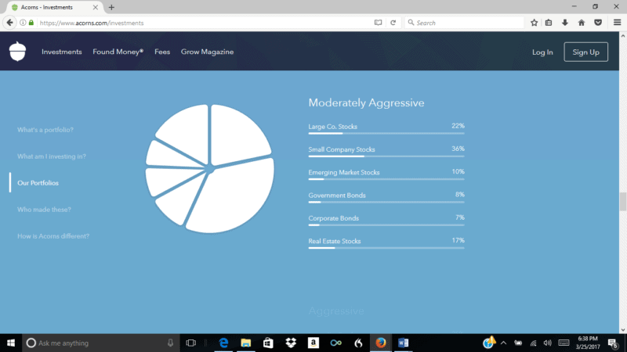The height and width of the screenshot is (352, 627).
Task: Open Windows Start menu
Action: 11,343
